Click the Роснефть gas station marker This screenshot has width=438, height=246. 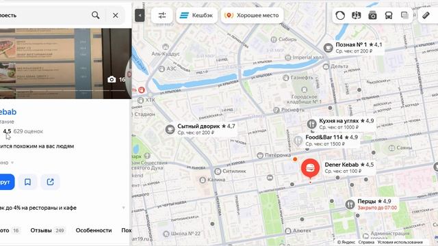tap(276, 110)
